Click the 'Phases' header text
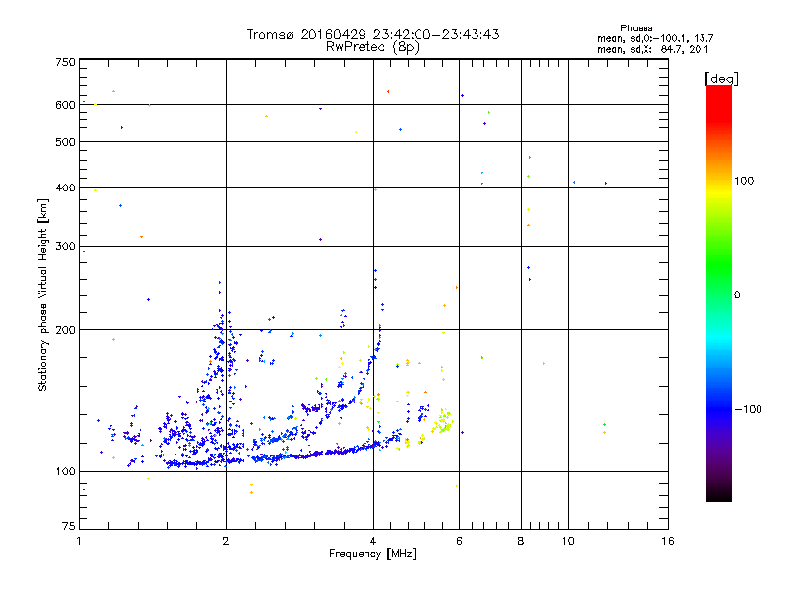The image size is (786, 589). pyautogui.click(x=636, y=28)
